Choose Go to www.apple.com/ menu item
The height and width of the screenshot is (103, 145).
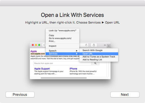point(63,38)
